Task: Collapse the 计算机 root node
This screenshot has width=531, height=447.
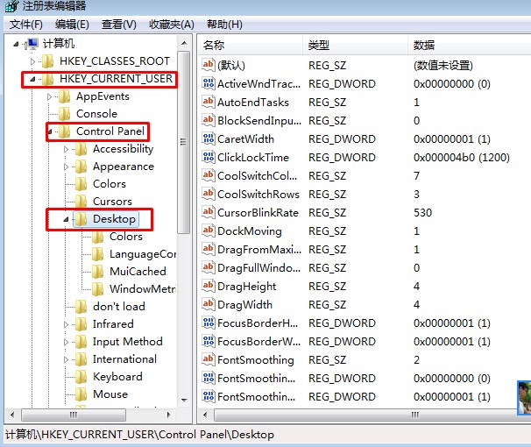Action: pos(16,44)
